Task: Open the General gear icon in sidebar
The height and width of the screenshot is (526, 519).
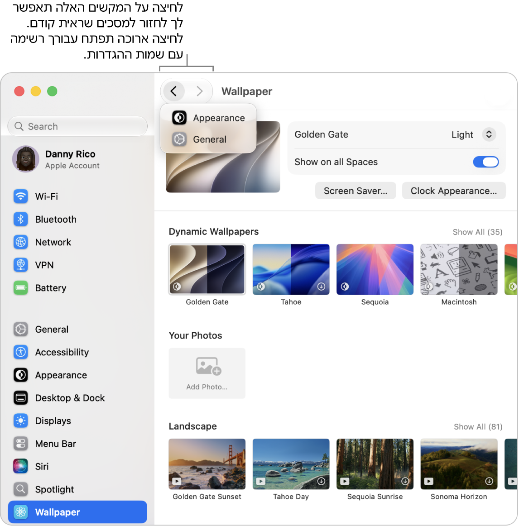Action: point(20,329)
